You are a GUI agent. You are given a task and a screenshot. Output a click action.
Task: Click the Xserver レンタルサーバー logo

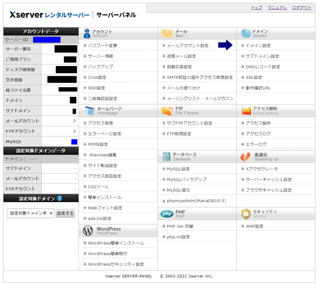(x=50, y=15)
